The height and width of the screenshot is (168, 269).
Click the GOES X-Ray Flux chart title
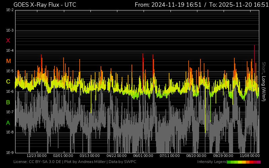click(x=45, y=5)
